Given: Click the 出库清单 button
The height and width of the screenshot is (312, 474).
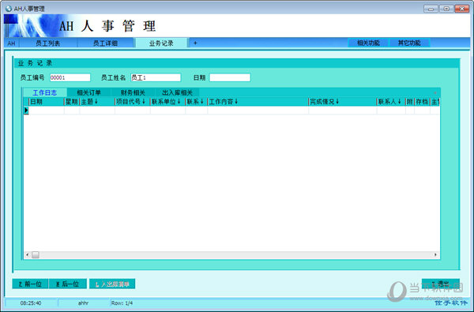Looking at the screenshot, I should tap(112, 284).
